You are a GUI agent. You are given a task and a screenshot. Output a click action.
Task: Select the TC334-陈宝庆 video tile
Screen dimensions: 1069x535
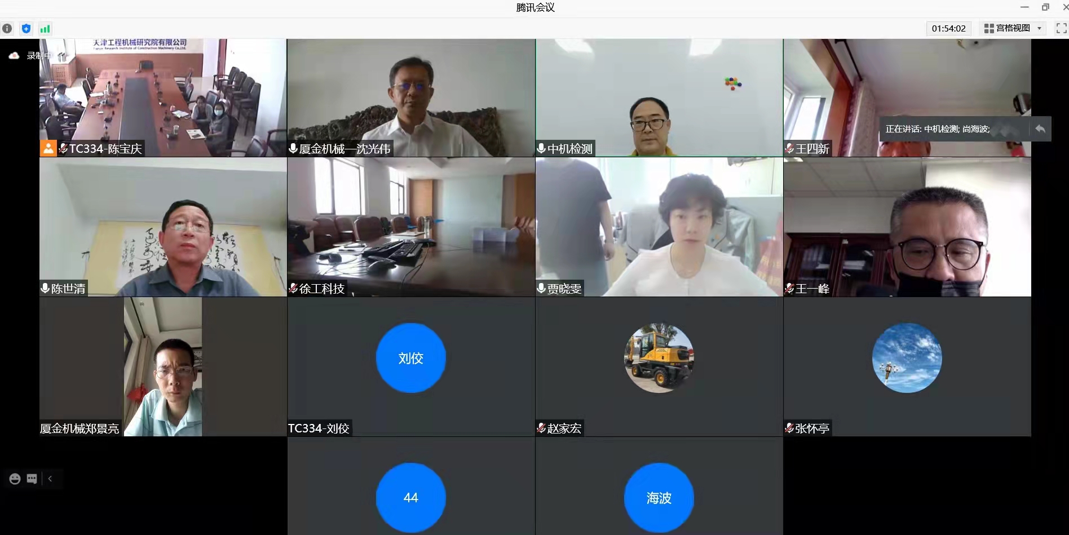(163, 98)
